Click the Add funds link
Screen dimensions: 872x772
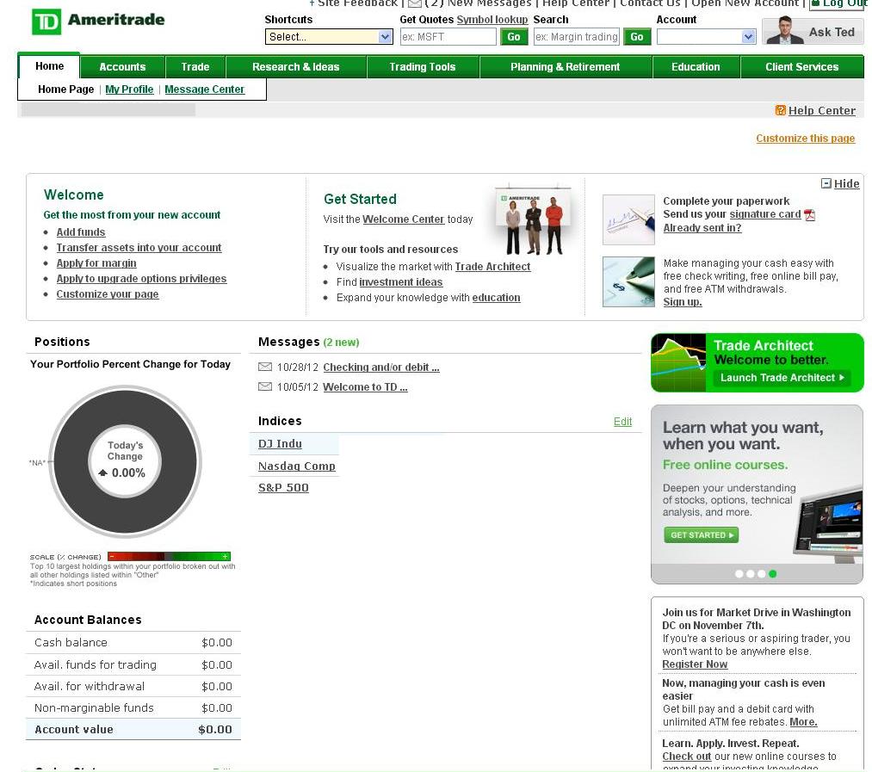[x=81, y=232]
